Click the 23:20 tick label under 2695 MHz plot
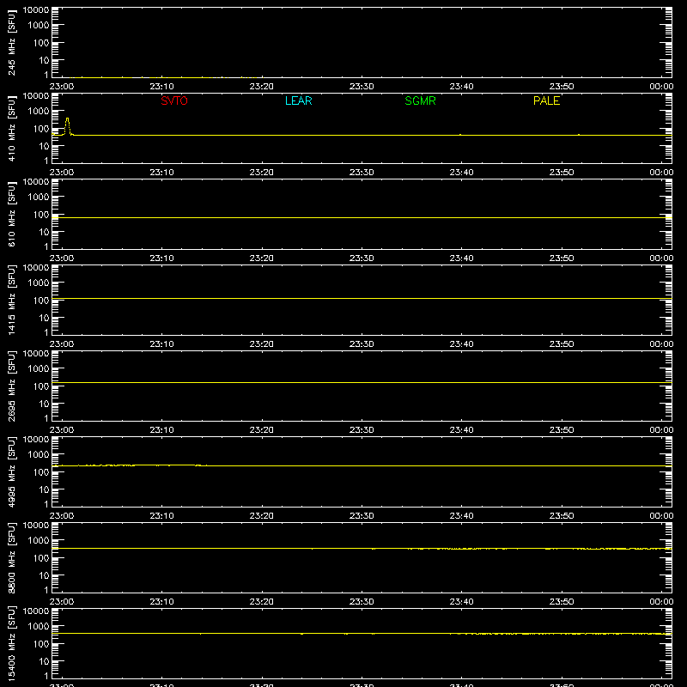This screenshot has width=687, height=687. coord(262,430)
